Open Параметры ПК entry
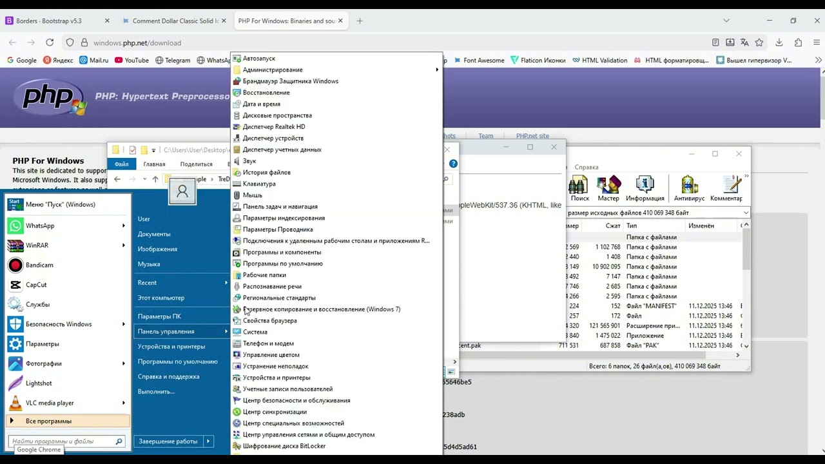This screenshot has height=464, width=825. [159, 316]
